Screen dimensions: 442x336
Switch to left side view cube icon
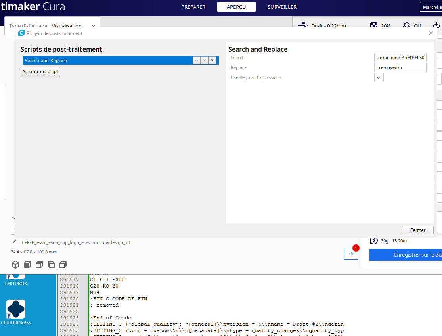(x=51, y=264)
